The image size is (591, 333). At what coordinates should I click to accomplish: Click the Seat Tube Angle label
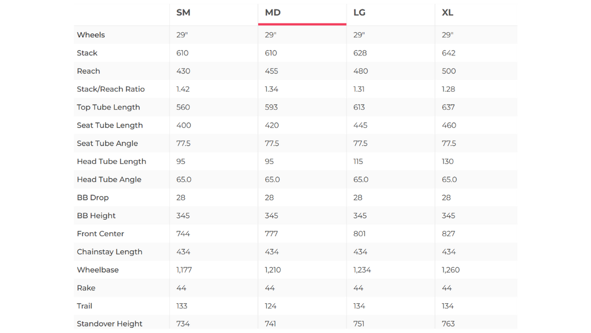[107, 143]
